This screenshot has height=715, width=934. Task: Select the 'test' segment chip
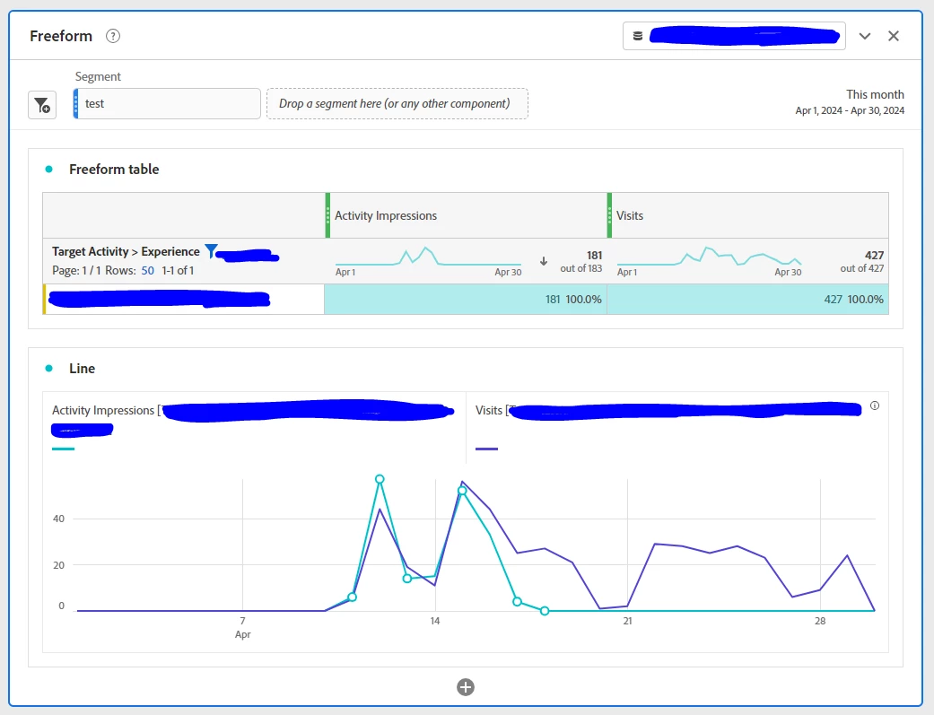[167, 104]
